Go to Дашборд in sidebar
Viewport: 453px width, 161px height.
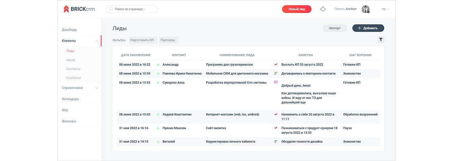coord(69,30)
